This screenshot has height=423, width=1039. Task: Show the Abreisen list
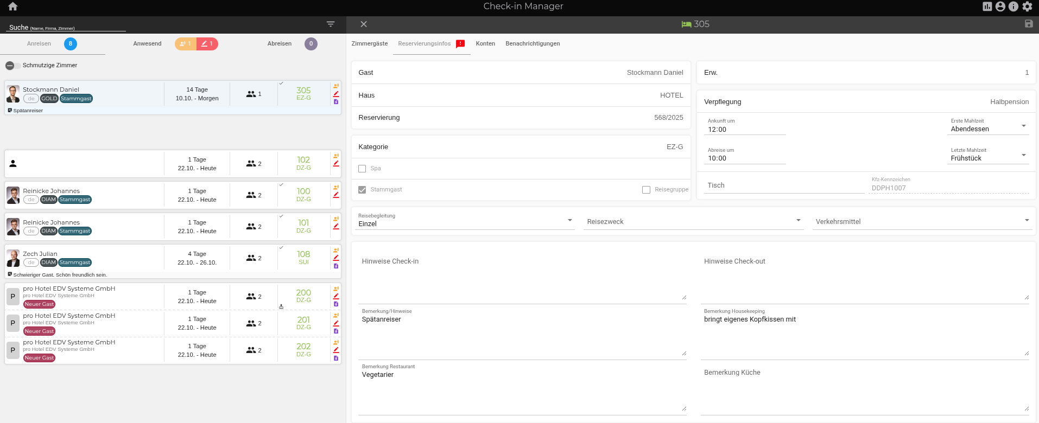(280, 44)
